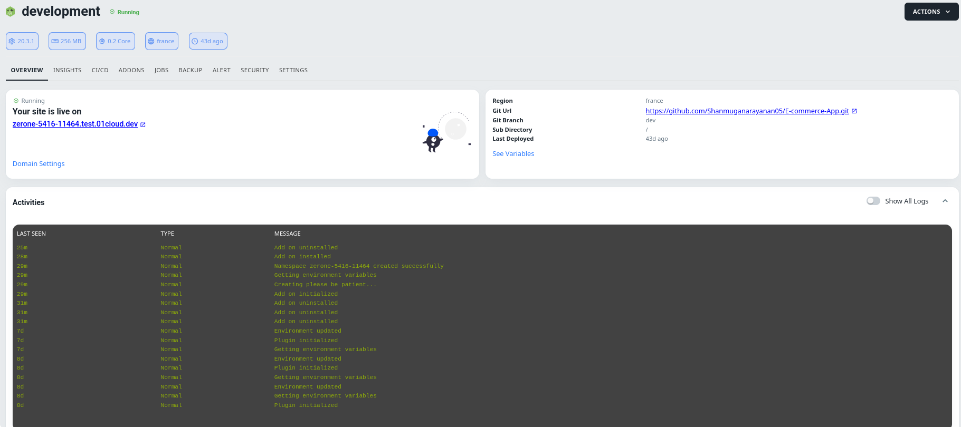This screenshot has width=961, height=427.
Task: Switch to the INSIGHTS tab
Action: pos(67,70)
